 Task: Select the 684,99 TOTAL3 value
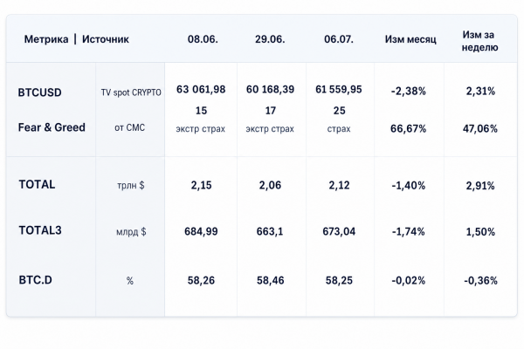click(x=201, y=231)
